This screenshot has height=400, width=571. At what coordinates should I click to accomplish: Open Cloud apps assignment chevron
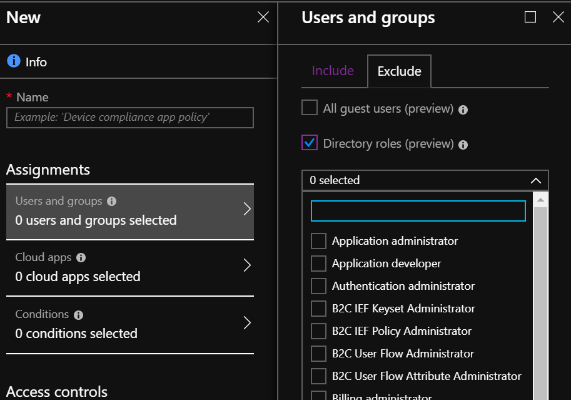point(247,266)
